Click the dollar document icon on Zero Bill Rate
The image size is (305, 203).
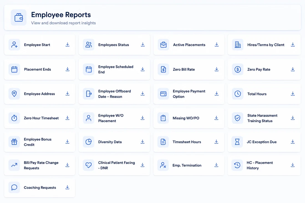point(163,69)
